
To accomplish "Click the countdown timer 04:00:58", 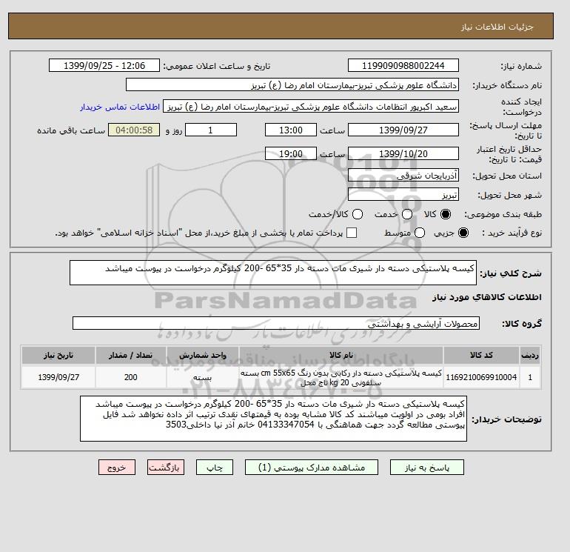I will pyautogui.click(x=134, y=130).
